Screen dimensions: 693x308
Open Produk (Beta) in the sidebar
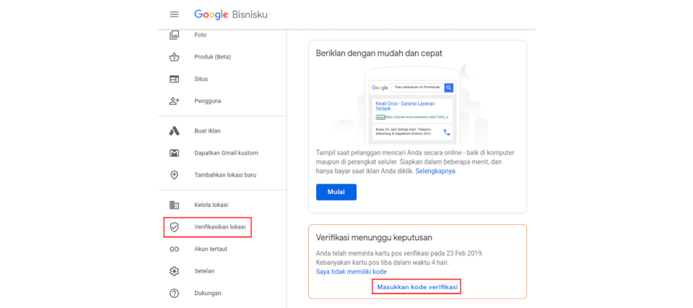coord(212,57)
